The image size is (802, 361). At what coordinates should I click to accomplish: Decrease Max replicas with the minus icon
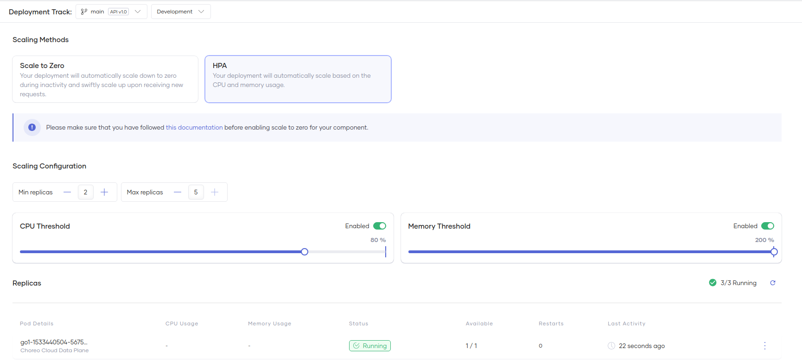click(x=178, y=192)
